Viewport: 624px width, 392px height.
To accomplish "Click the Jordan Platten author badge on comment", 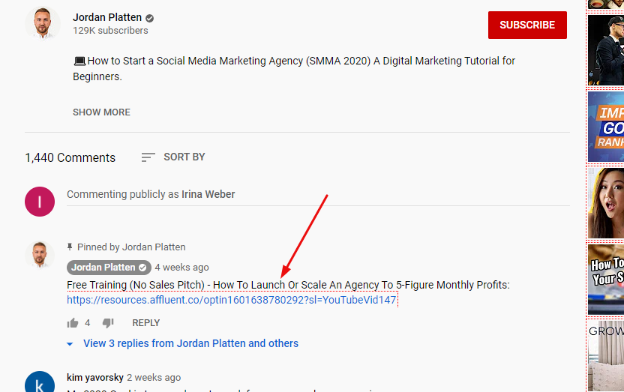I will (109, 268).
